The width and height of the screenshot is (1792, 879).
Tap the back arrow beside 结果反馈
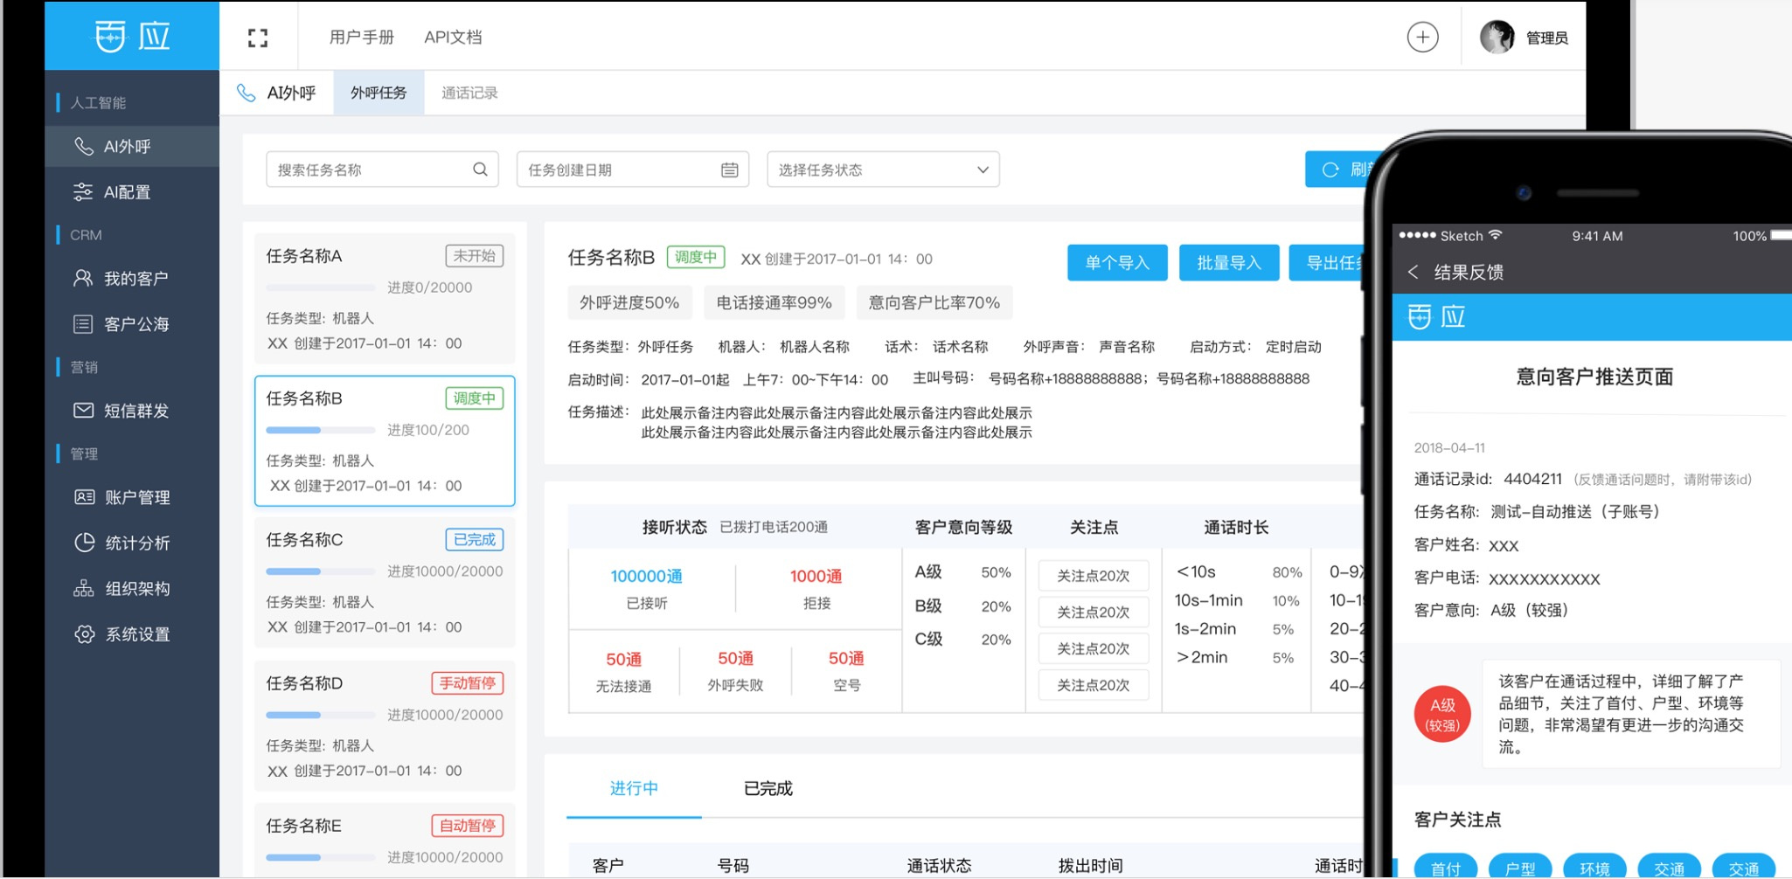coord(1413,273)
